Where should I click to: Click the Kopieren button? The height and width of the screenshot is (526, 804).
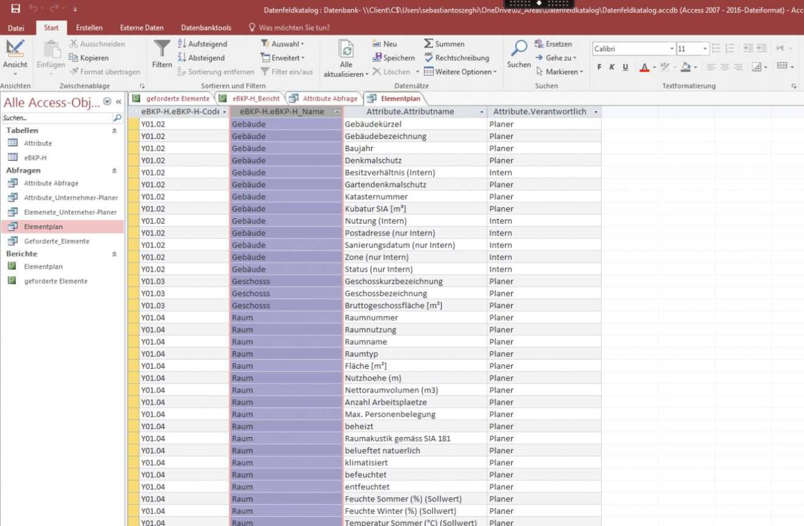[89, 58]
